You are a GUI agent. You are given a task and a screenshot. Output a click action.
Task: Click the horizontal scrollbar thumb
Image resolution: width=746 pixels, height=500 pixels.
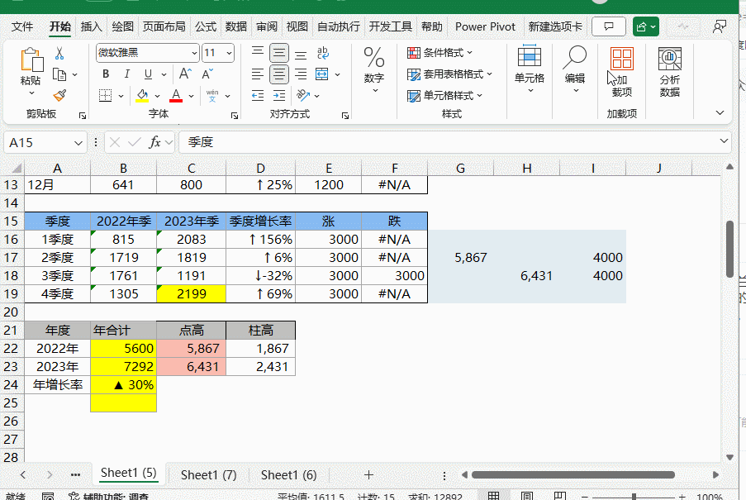click(573, 474)
